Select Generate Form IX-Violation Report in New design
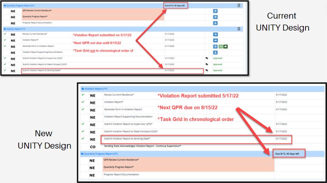 point(123,109)
